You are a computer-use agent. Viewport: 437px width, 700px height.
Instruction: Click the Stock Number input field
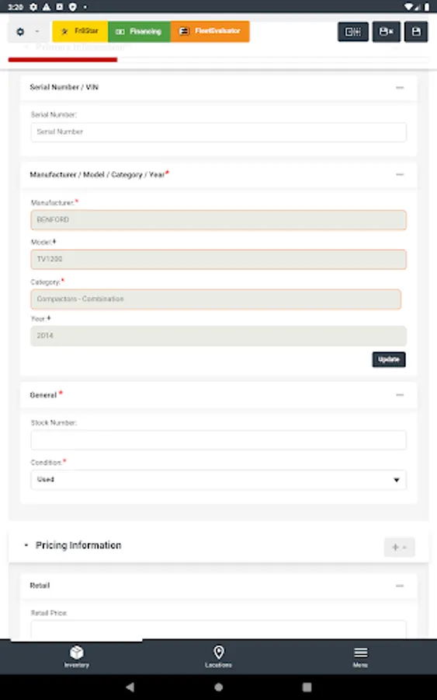coord(218,440)
